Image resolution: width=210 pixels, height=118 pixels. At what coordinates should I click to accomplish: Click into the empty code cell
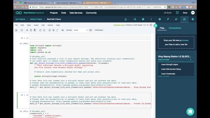[90, 38]
